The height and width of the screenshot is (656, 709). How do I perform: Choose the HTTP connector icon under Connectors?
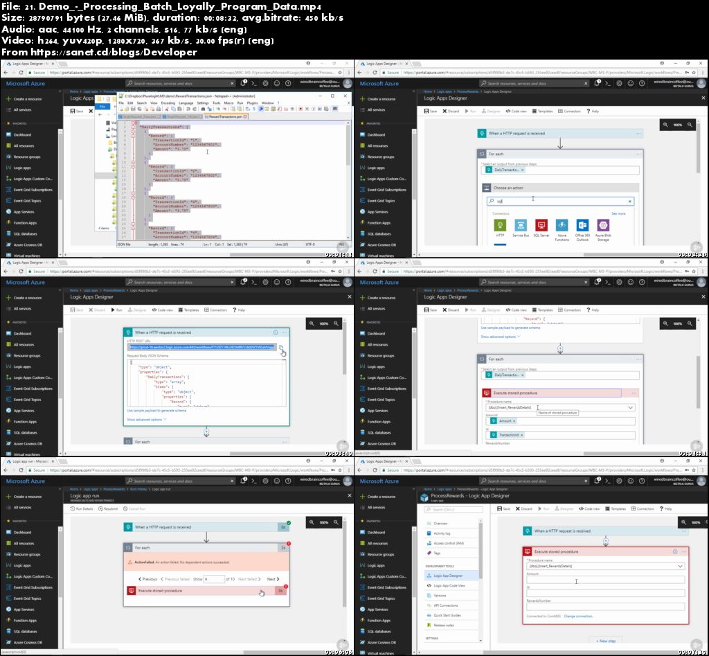pos(500,225)
